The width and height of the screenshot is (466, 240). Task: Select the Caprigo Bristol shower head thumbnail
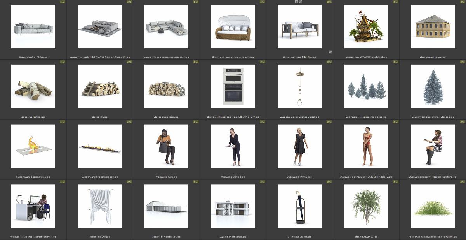(299, 86)
